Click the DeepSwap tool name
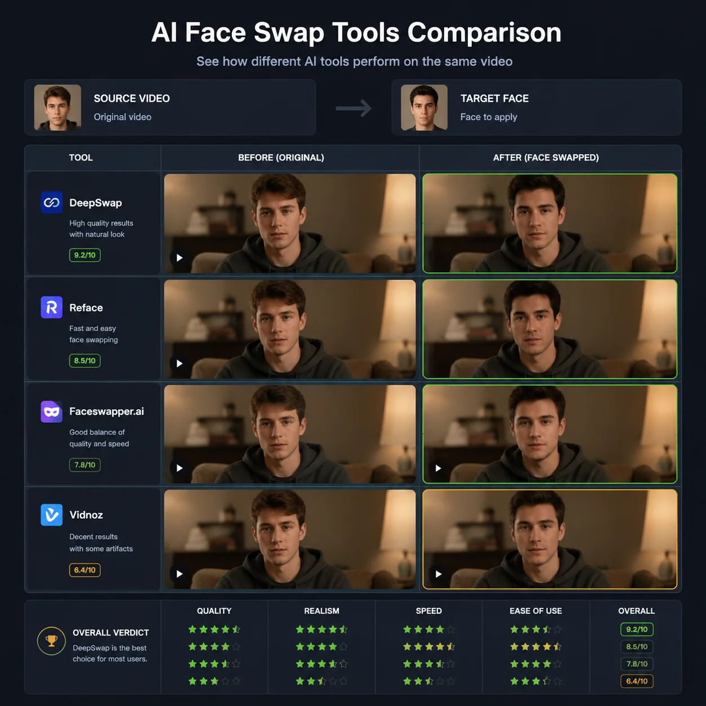 96,203
